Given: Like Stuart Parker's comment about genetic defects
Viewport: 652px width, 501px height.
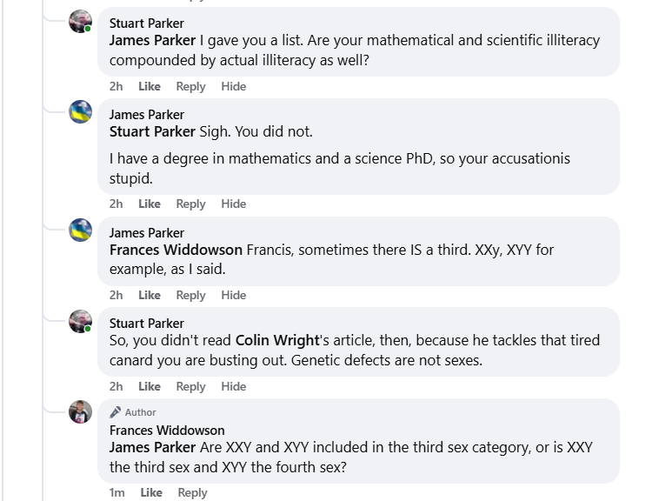Looking at the screenshot, I should click(x=150, y=386).
